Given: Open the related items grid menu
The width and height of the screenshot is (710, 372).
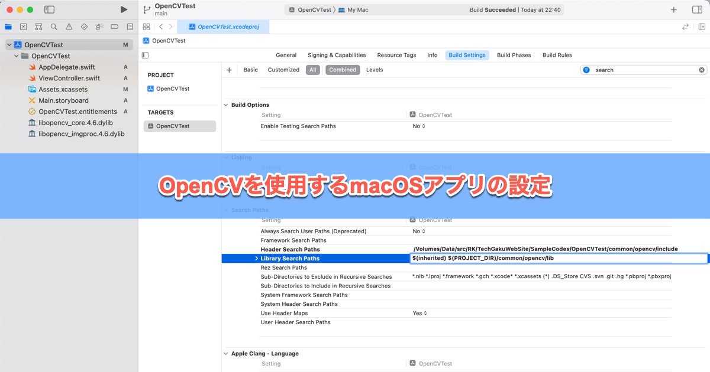Looking at the screenshot, I should click(146, 27).
